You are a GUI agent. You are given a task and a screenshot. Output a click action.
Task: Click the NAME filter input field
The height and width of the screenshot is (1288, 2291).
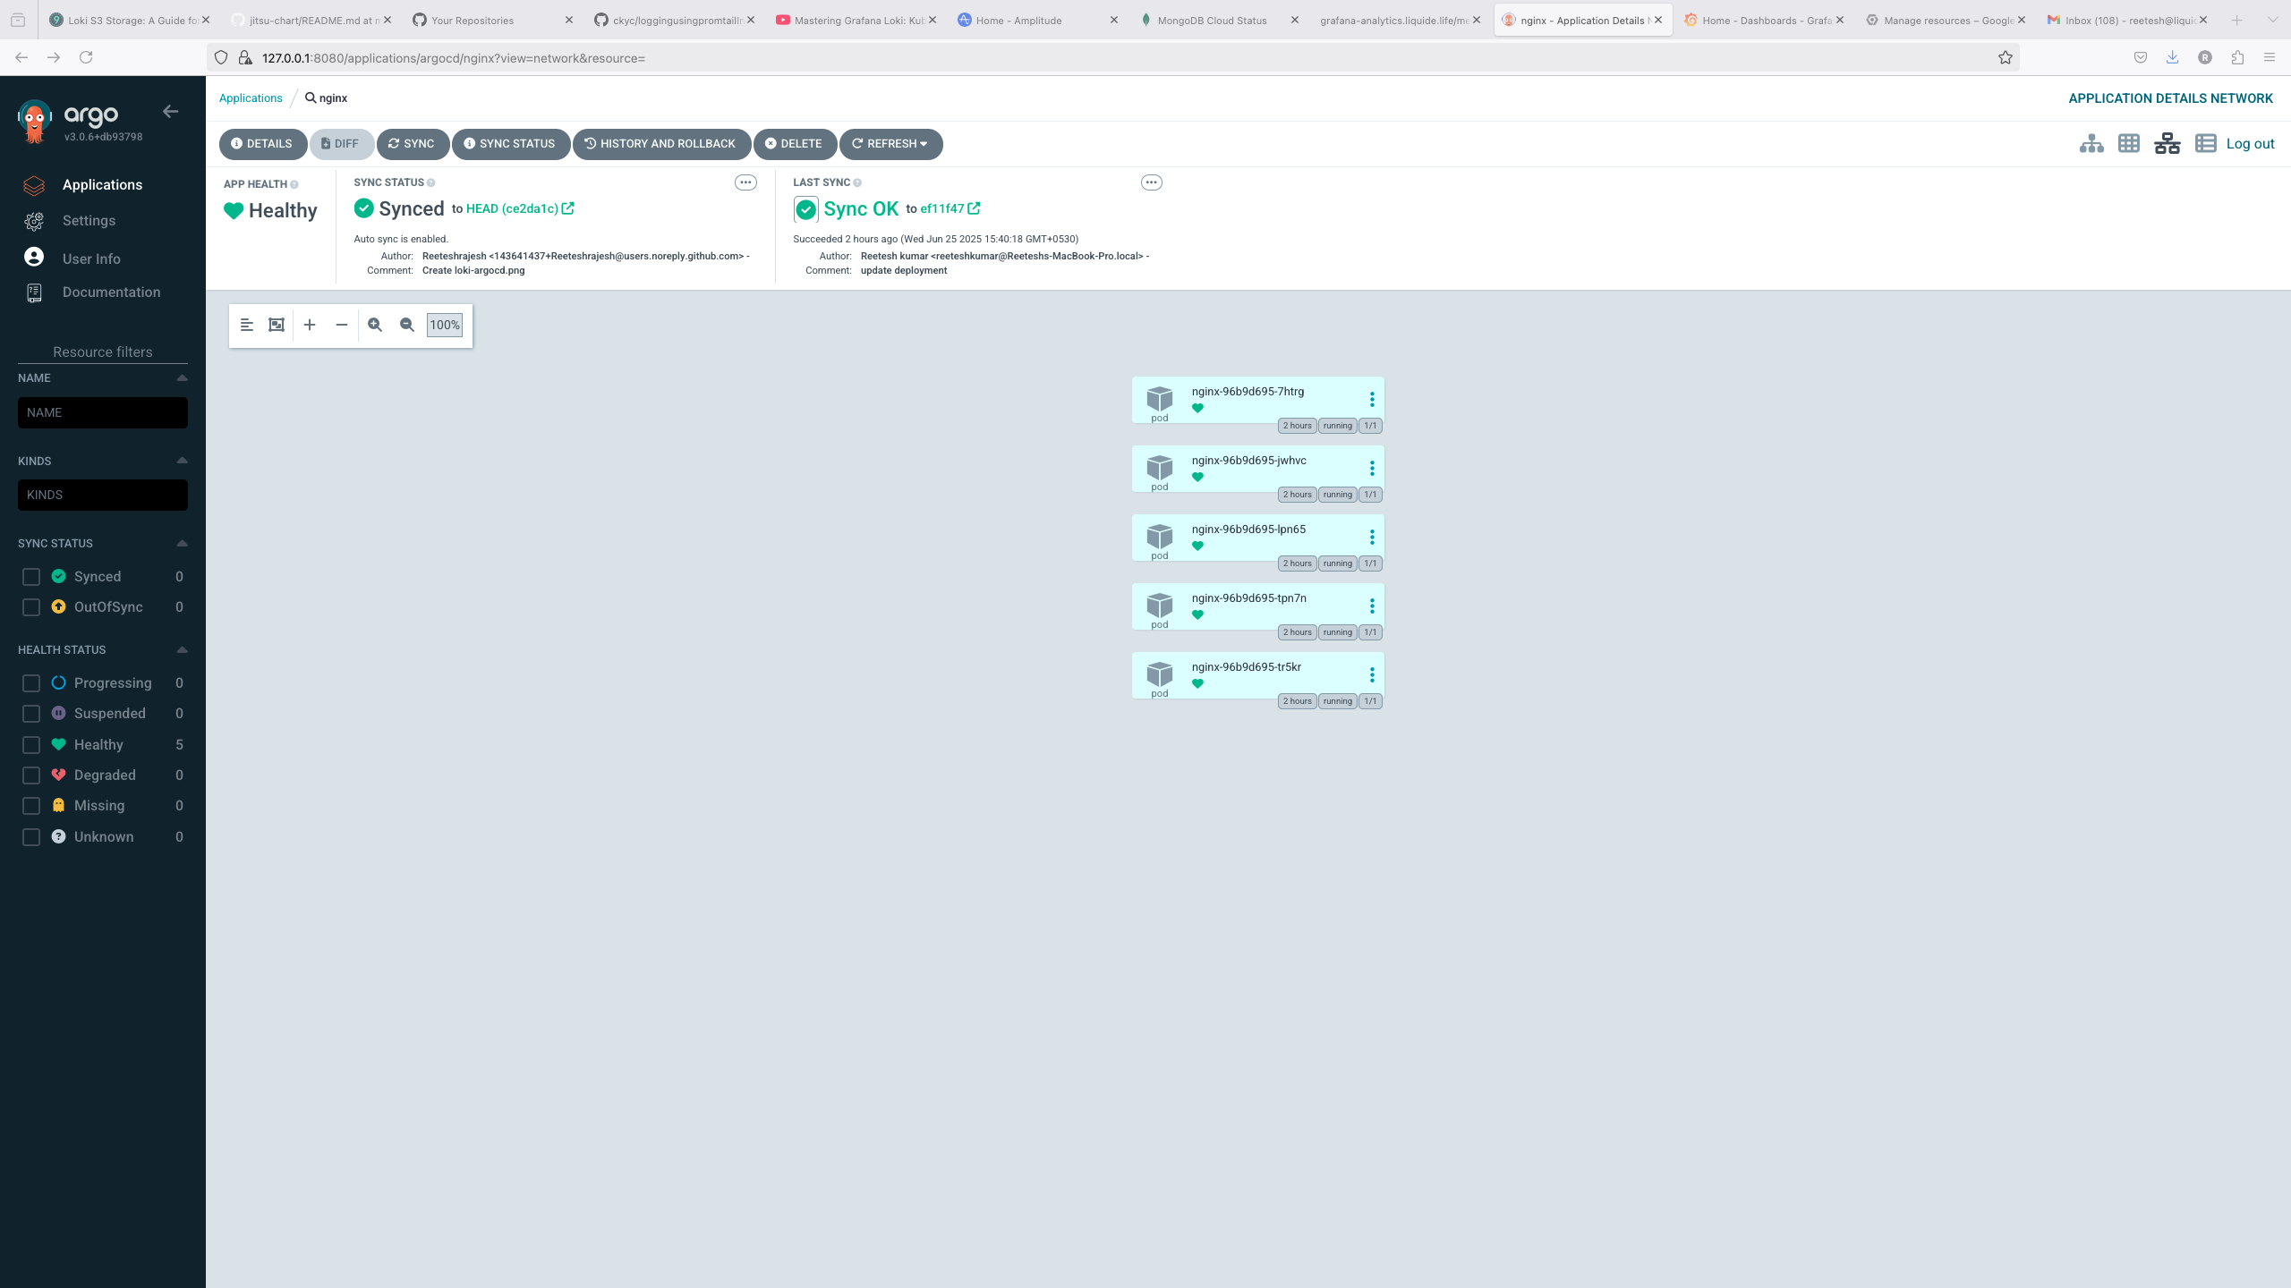pos(103,413)
